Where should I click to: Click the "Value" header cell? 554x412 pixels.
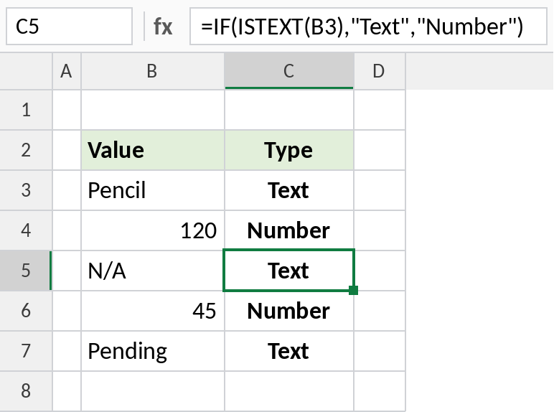point(153,150)
